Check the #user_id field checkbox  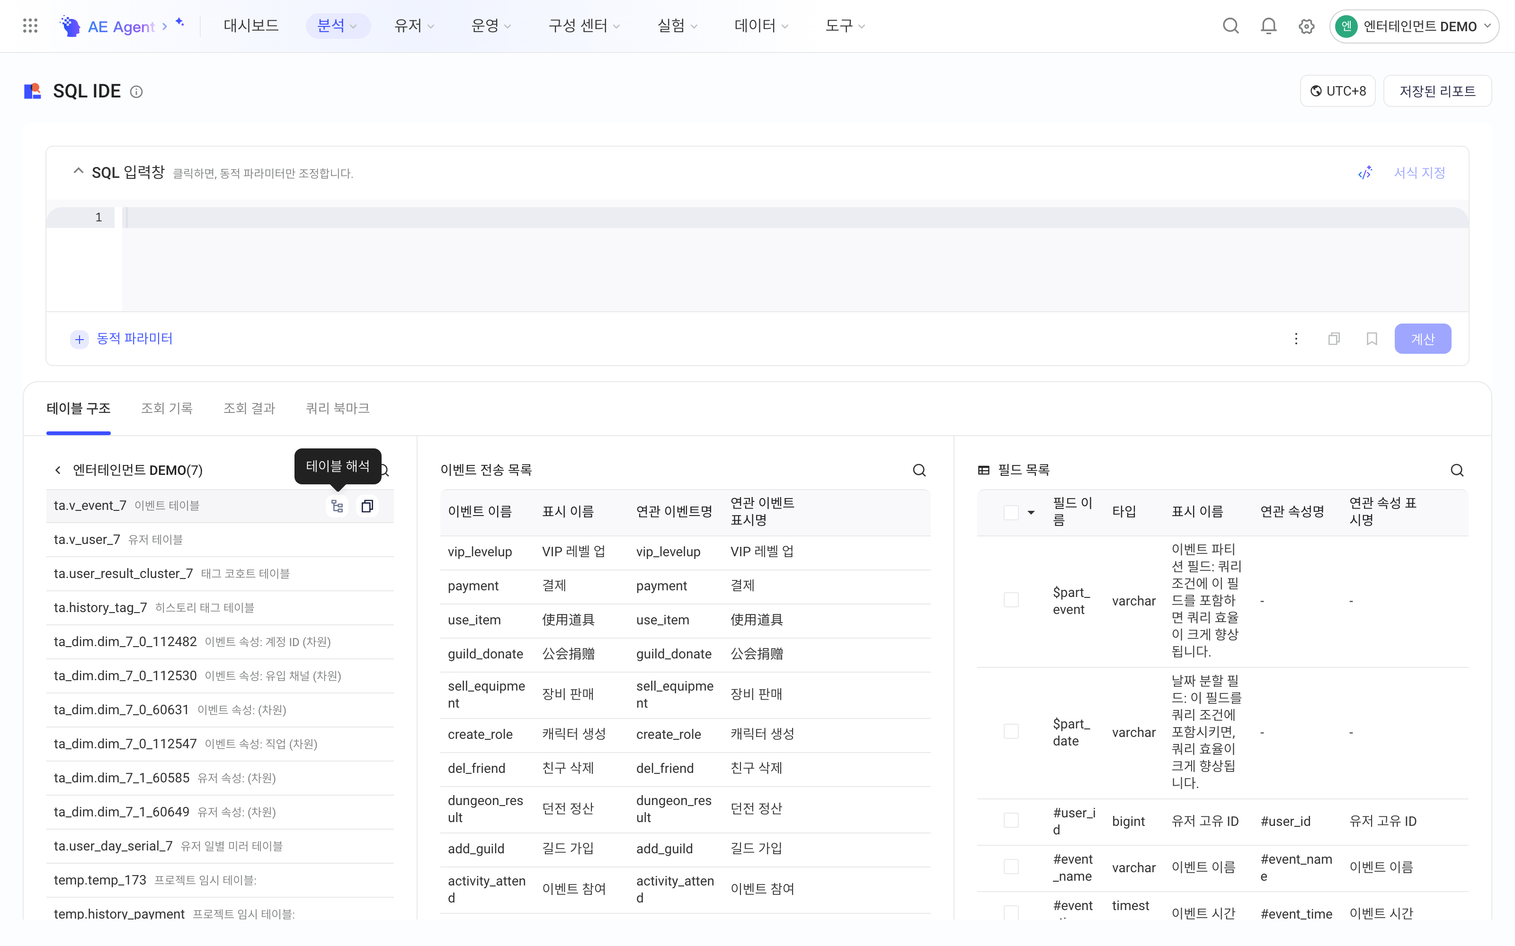[1010, 820]
